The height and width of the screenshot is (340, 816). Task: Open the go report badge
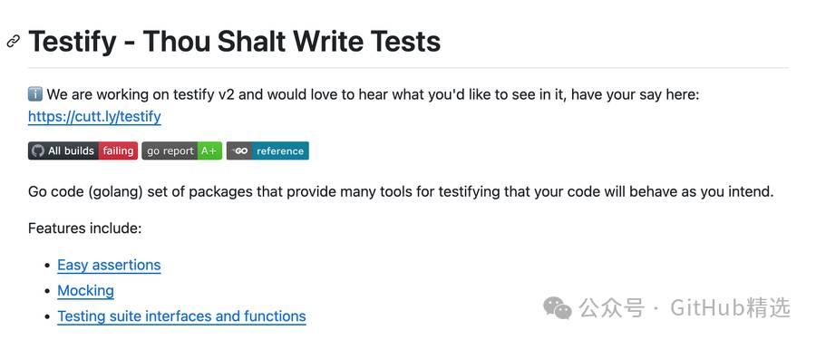(x=181, y=151)
